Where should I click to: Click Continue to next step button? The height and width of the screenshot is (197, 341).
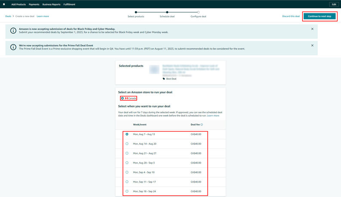[x=319, y=16]
